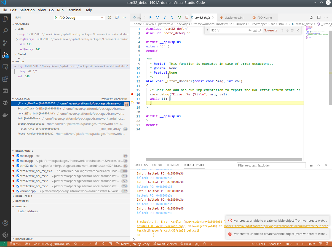The height and width of the screenshot is (247, 332).
Task: Open launch.json with the gear icon
Action: pos(109,17)
